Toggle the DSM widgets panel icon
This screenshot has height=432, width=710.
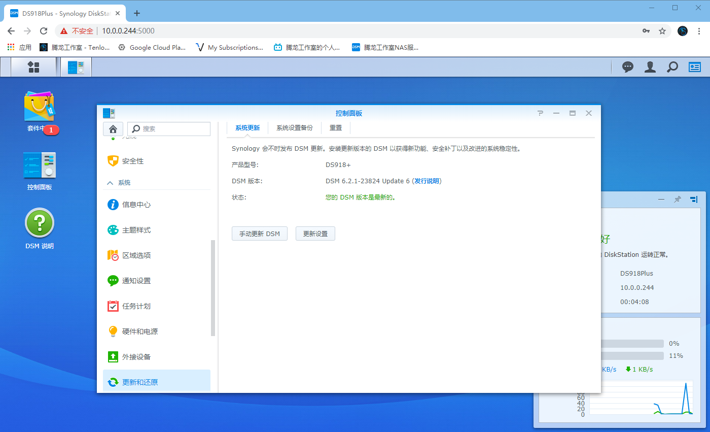click(x=694, y=67)
